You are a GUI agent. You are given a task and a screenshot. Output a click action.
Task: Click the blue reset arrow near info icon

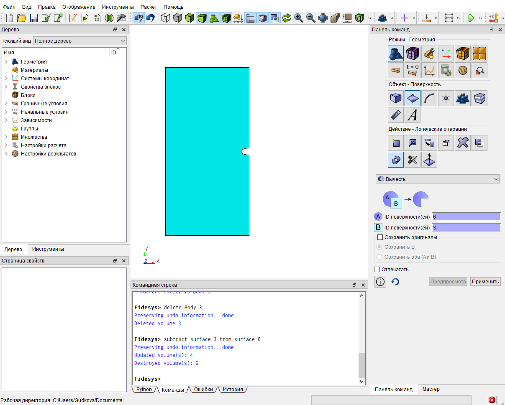pos(395,282)
